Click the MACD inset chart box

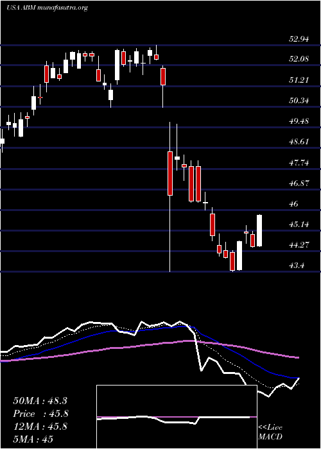click(177, 417)
